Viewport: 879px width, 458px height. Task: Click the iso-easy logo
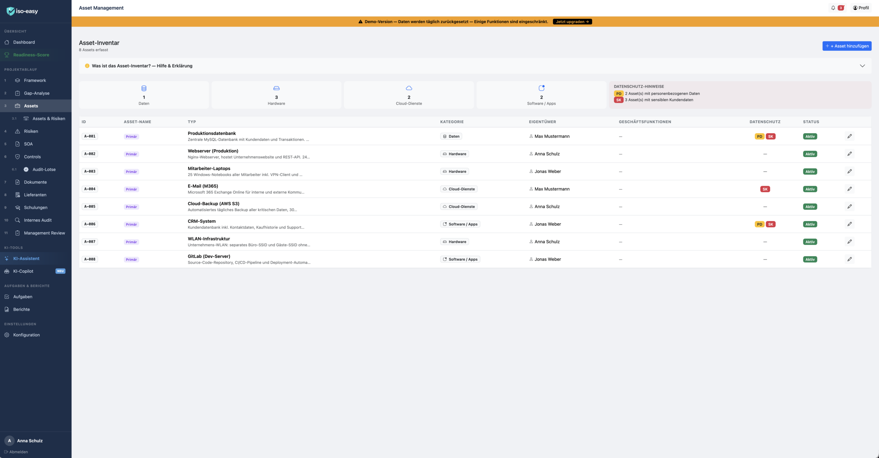(23, 11)
